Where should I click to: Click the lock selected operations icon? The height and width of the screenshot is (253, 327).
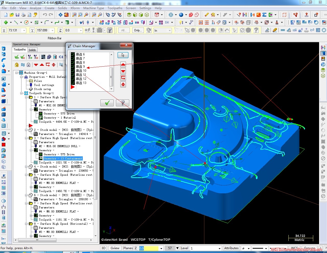coord(17,65)
